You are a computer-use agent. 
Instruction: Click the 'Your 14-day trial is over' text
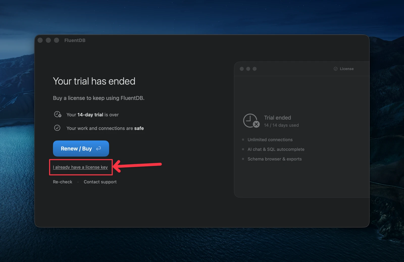[x=92, y=115]
